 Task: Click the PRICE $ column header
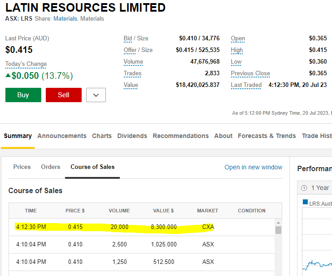pos(75,211)
